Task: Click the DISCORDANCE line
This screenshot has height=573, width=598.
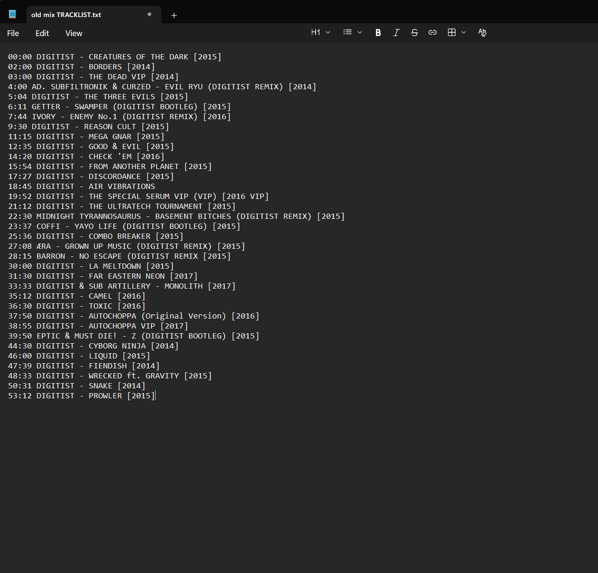Action: [x=91, y=176]
